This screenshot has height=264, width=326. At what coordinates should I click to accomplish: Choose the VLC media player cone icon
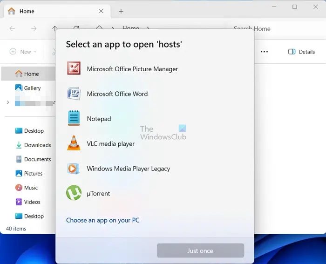74,143
